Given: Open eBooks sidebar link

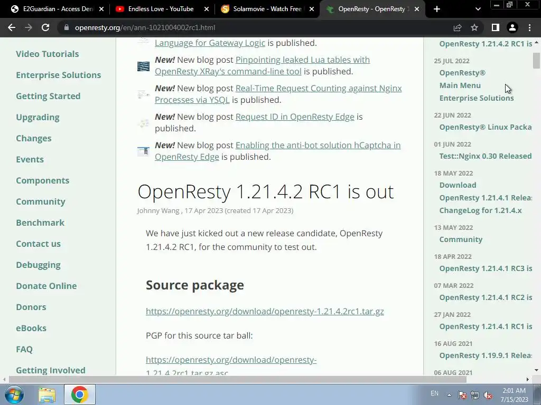Looking at the screenshot, I should (31, 328).
